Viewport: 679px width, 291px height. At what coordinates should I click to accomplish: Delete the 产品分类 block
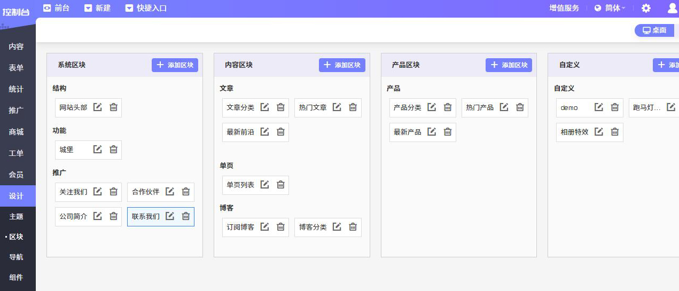pyautogui.click(x=448, y=107)
